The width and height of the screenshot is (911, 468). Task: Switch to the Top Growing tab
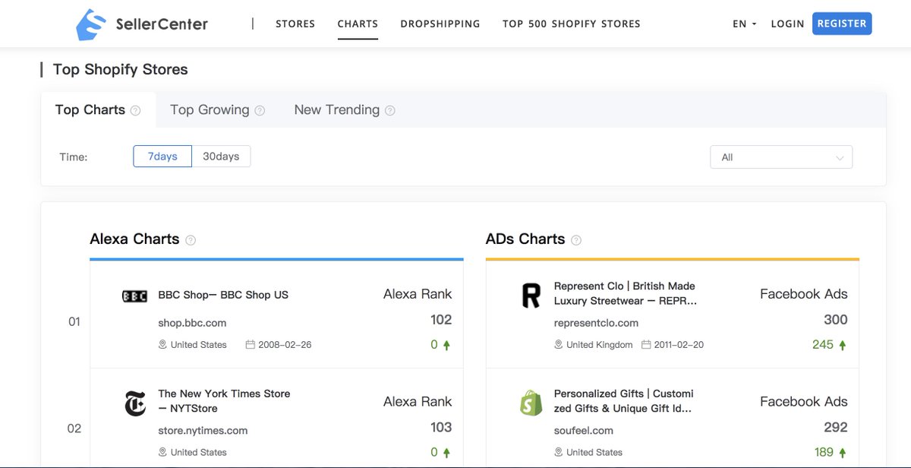click(217, 109)
